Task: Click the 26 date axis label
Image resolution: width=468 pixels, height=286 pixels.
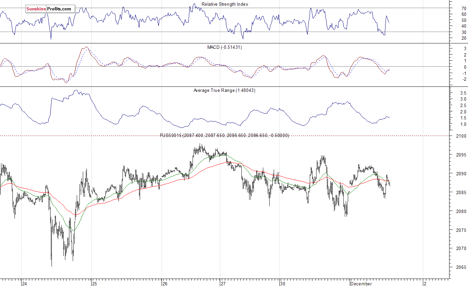Action: (x=165, y=284)
